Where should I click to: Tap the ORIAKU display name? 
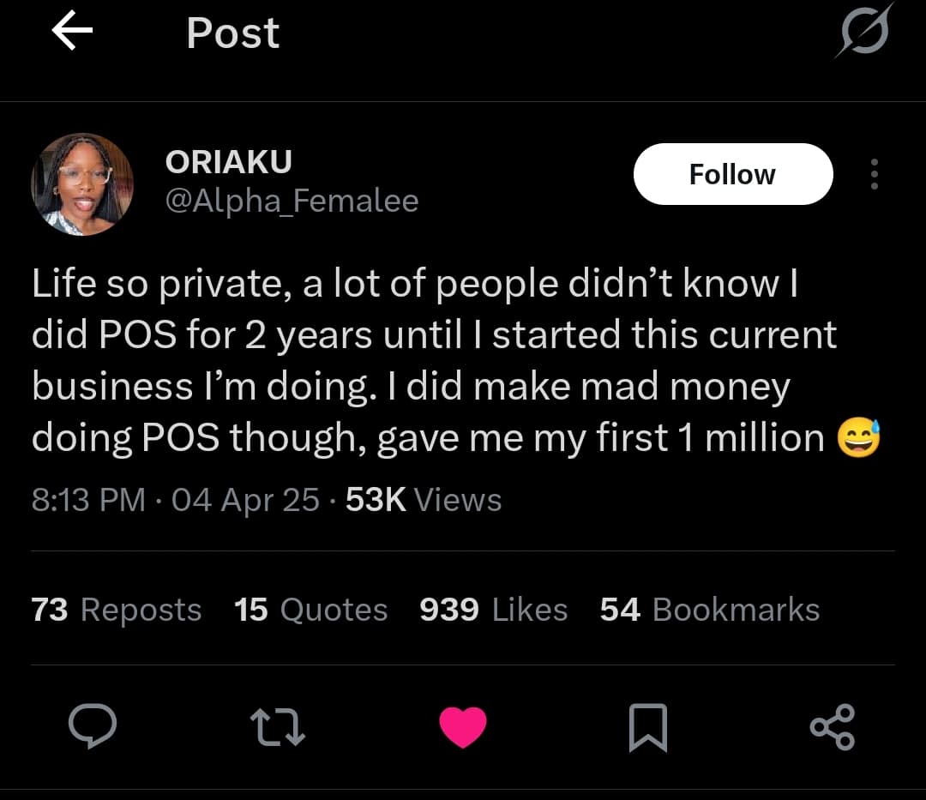(x=227, y=161)
